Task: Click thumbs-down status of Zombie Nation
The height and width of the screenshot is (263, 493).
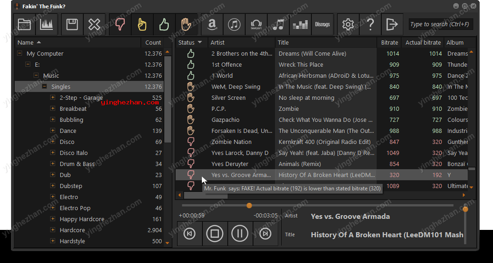Action: 191,142
